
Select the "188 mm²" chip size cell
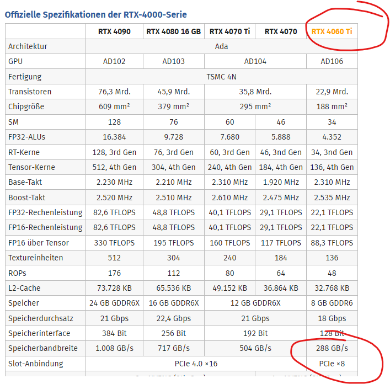[332, 106]
